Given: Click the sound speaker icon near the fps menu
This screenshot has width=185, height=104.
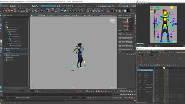Looking at the screenshot, I should tap(129, 98).
